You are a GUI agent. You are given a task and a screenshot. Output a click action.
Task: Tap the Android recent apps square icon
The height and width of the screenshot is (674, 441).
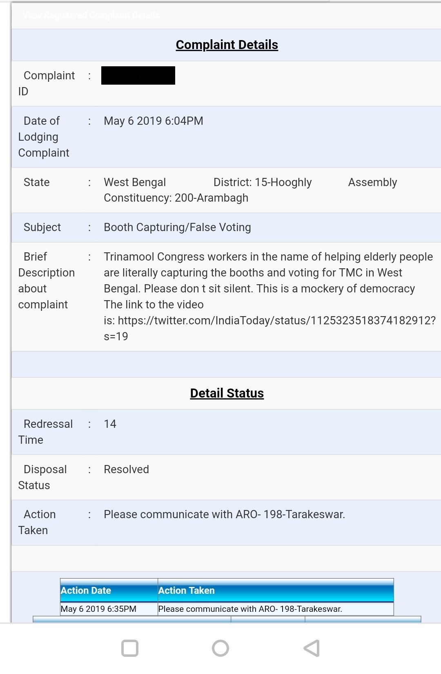coord(130,648)
